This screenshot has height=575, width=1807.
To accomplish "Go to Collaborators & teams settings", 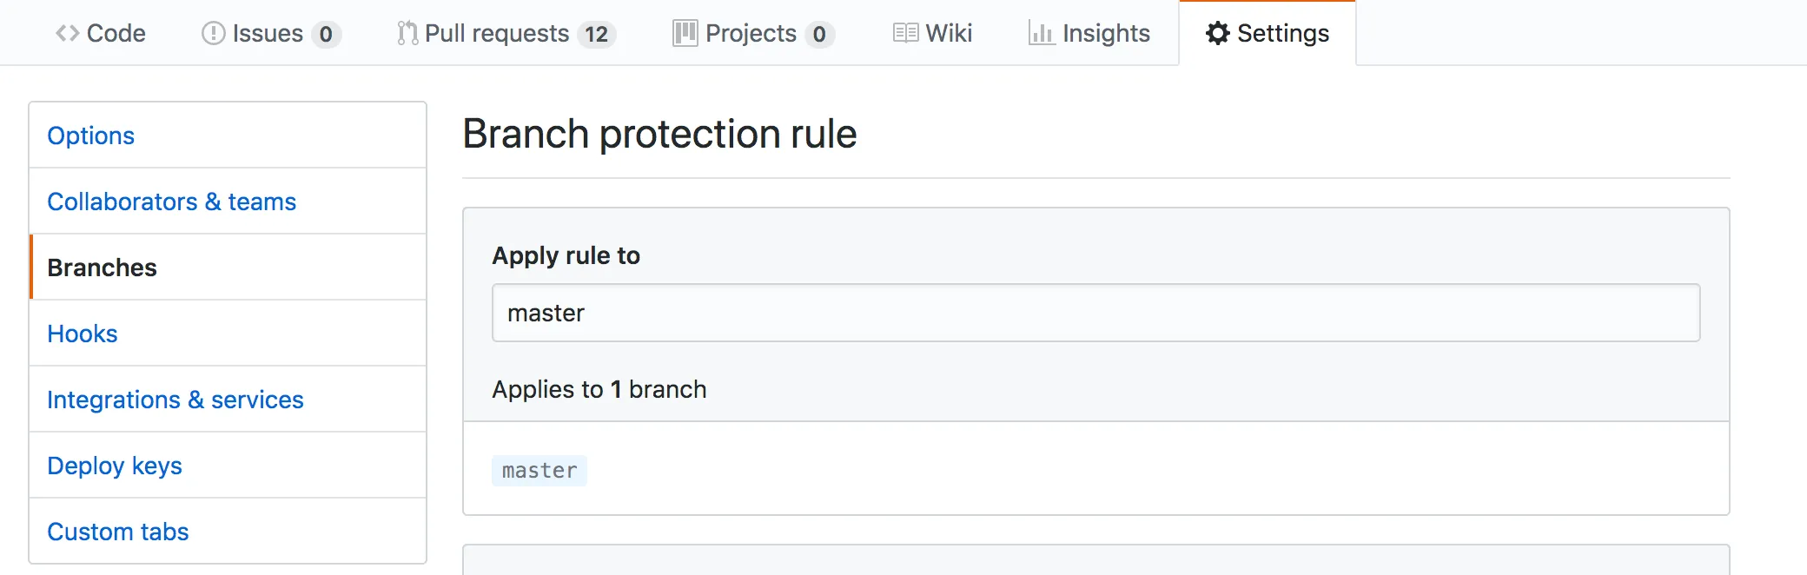I will [172, 202].
